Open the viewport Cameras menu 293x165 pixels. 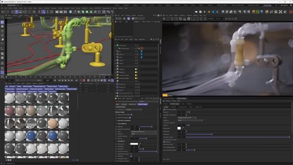point(15,15)
